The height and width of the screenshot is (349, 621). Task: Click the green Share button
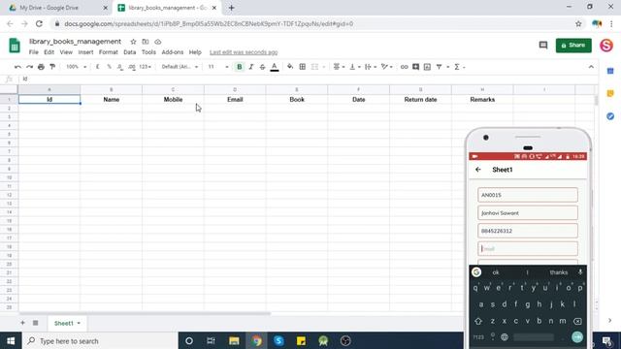[x=573, y=46]
